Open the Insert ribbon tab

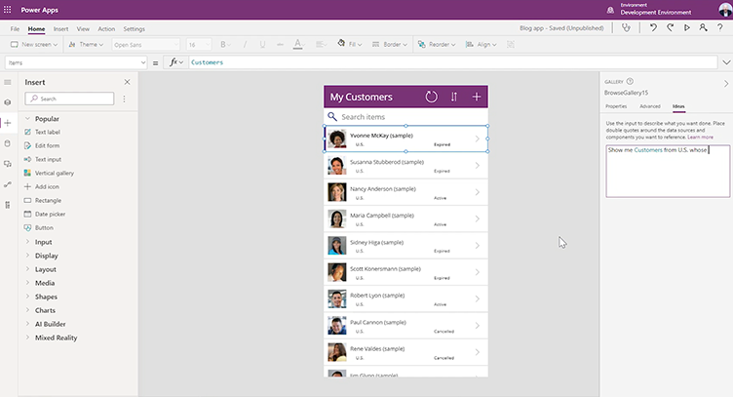pos(60,29)
